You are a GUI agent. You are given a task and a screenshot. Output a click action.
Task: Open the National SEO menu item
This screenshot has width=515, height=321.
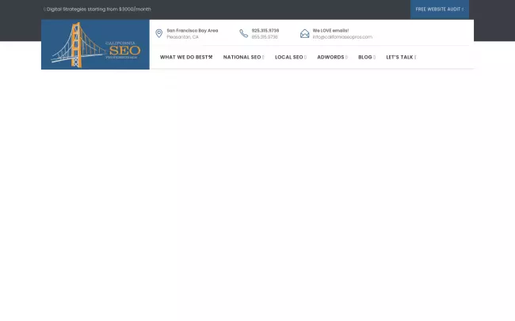242,57
